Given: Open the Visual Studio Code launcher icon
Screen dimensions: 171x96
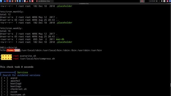Looking at the screenshot, I should (x=22, y=1).
